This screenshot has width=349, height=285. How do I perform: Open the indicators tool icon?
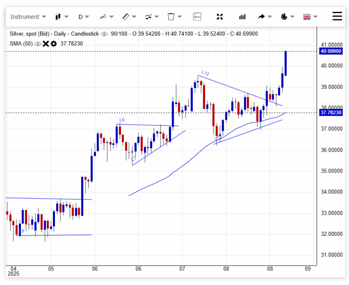pyautogui.click(x=151, y=17)
